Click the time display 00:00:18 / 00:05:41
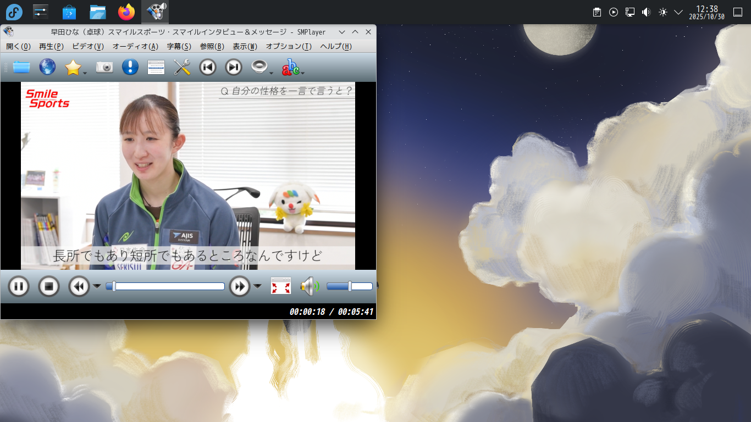 point(332,312)
